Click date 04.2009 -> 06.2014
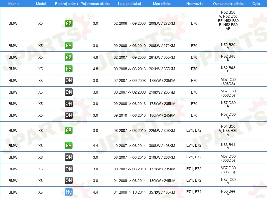Viewport: 267px width, 198px height. pyautogui.click(x=130, y=181)
